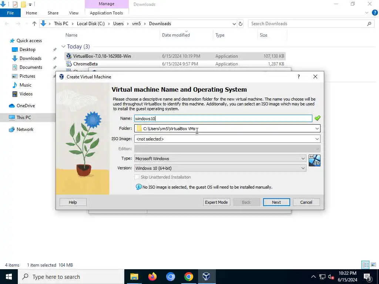Click the Properties quick access toolbar icon
The width and height of the screenshot is (379, 284).
tap(15, 4)
